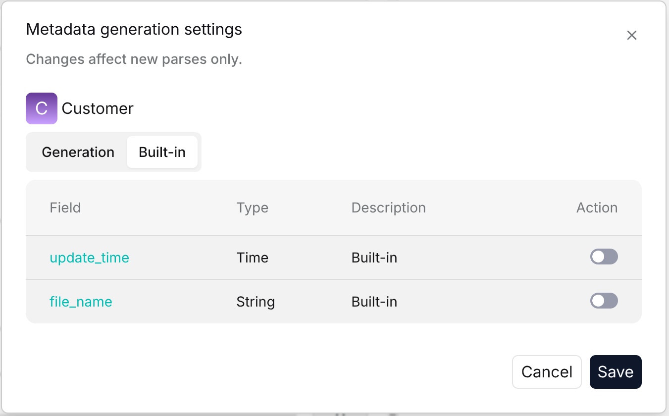Image resolution: width=669 pixels, height=416 pixels.
Task: Switch to the Generation tab
Action: point(78,152)
